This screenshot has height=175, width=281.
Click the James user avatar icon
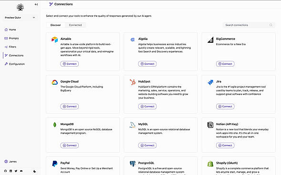tap(6, 161)
